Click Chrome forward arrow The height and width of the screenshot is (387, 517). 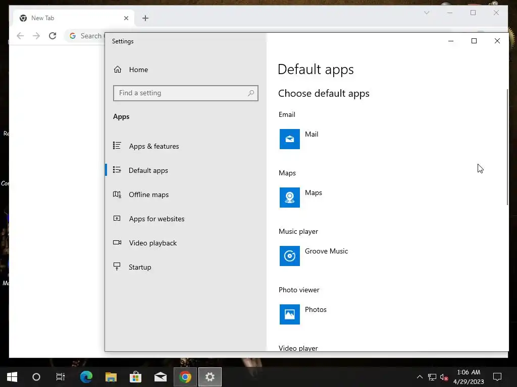pos(36,36)
